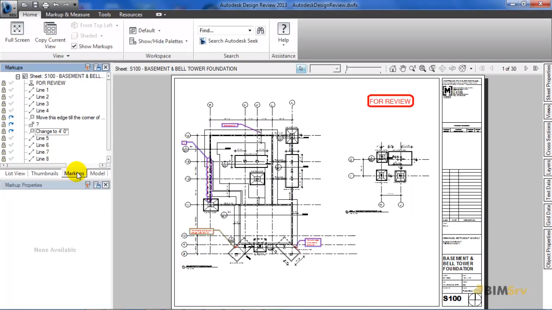The height and width of the screenshot is (310, 552).
Task: Close the Markups palette
Action: point(105,67)
